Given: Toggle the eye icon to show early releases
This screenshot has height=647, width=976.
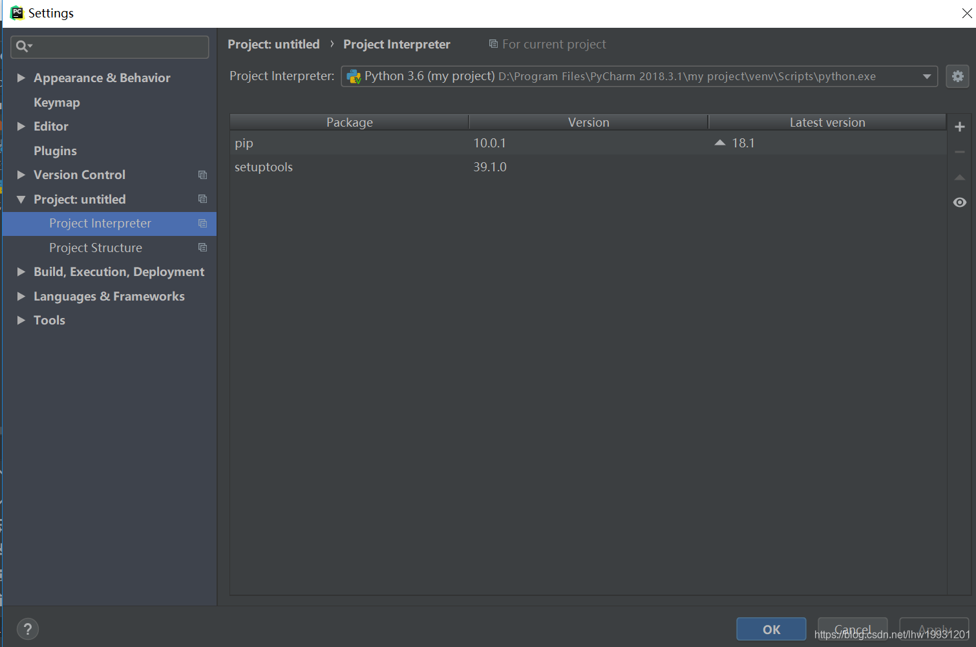Looking at the screenshot, I should (959, 202).
